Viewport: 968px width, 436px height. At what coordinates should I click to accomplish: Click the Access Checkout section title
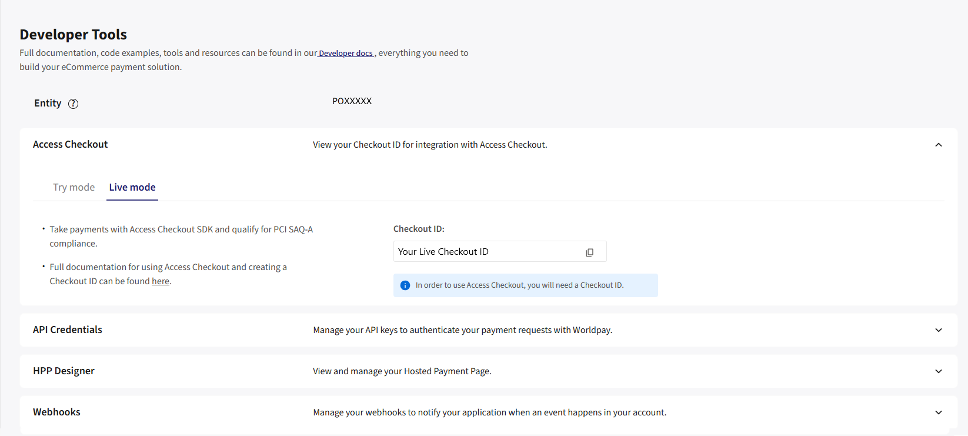coord(71,145)
